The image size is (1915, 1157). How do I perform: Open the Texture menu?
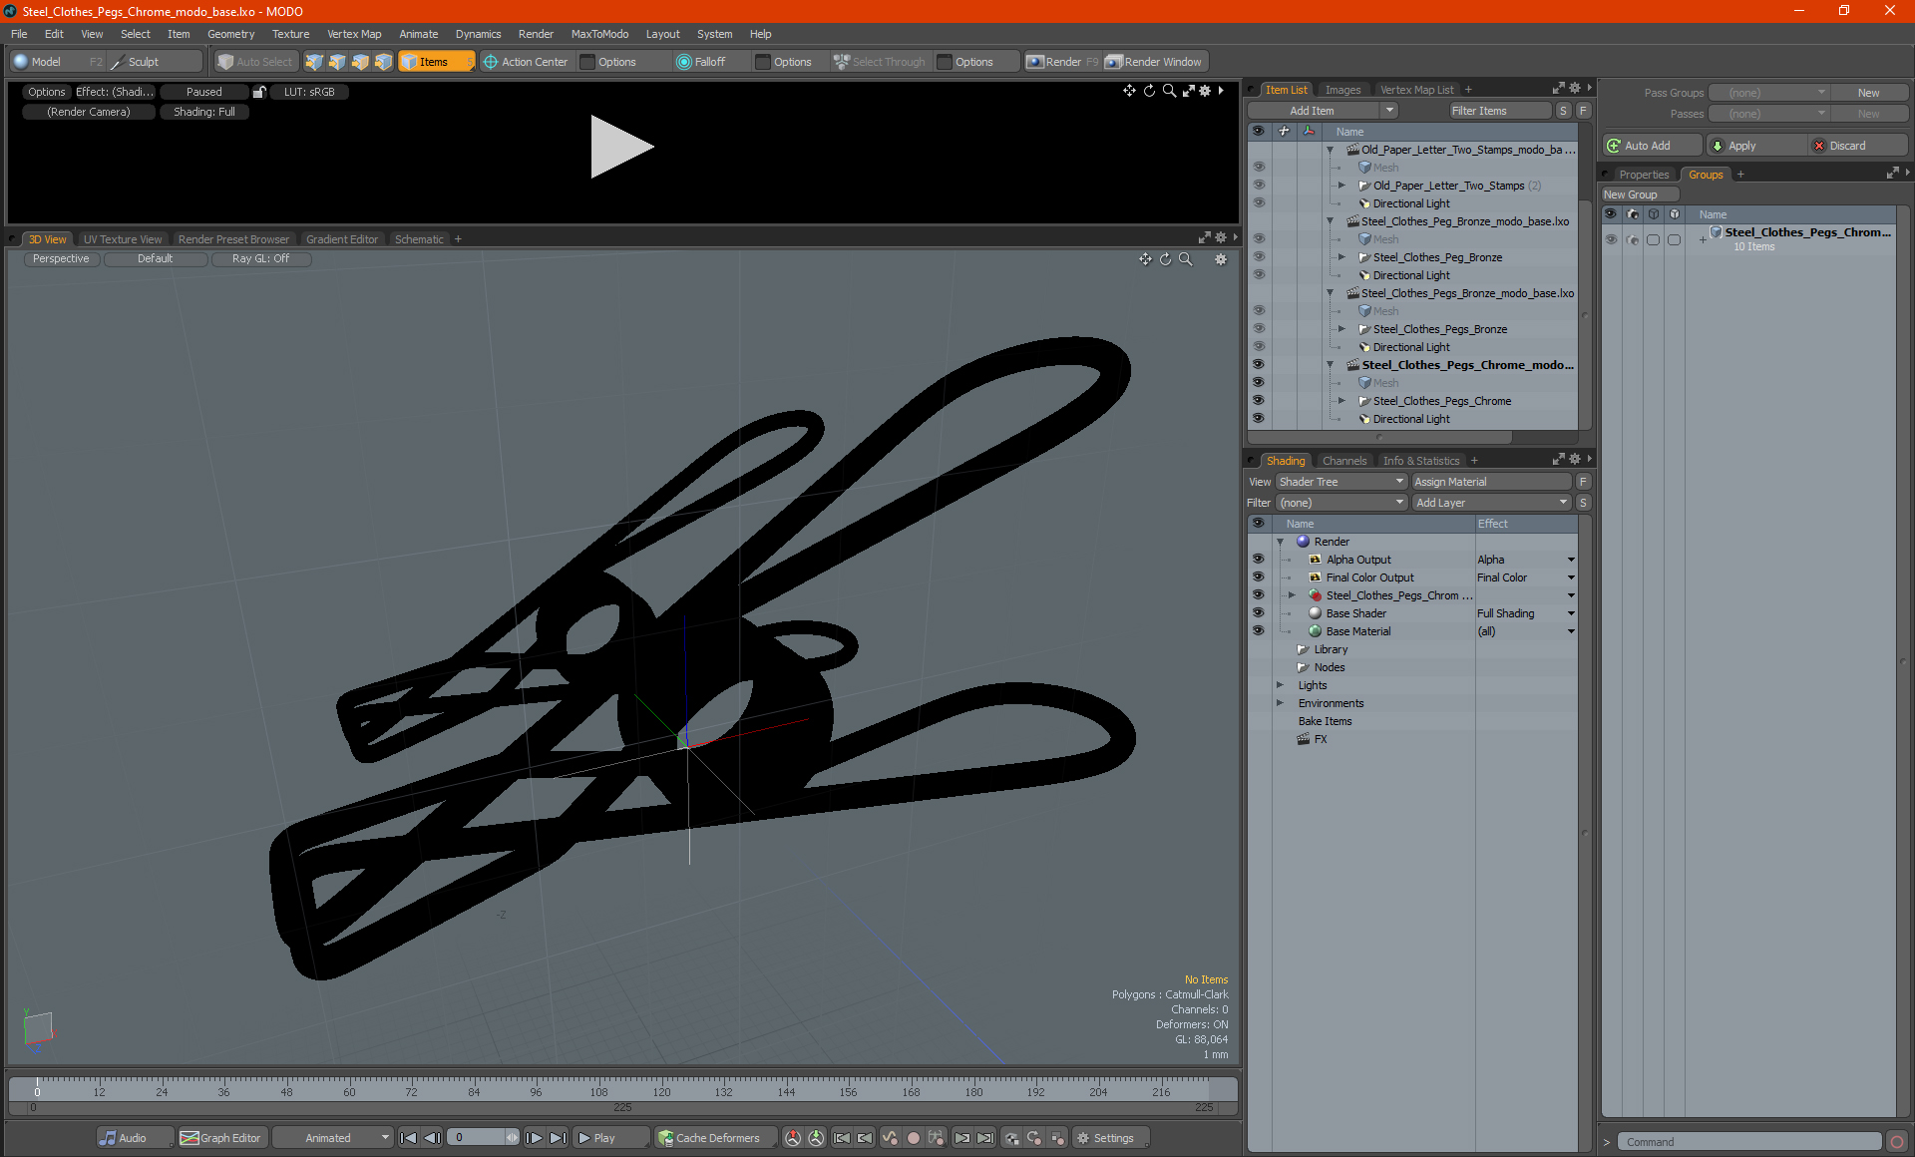click(290, 34)
